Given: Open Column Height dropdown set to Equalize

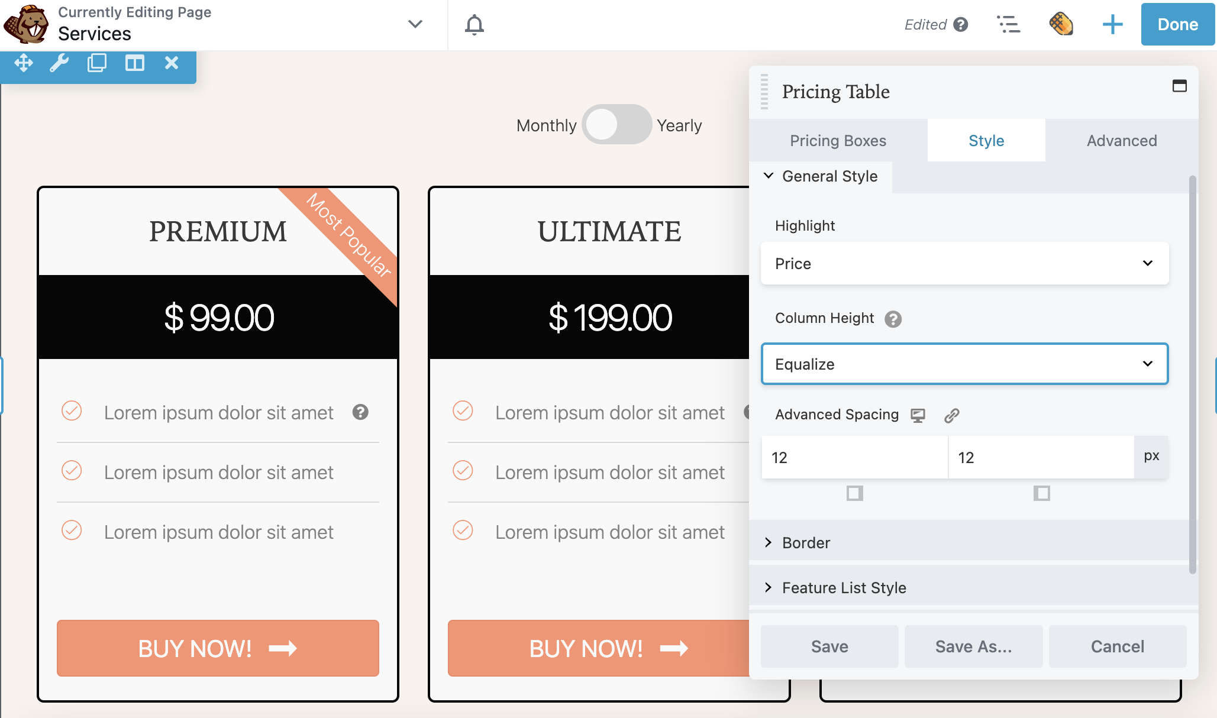Looking at the screenshot, I should click(x=964, y=364).
